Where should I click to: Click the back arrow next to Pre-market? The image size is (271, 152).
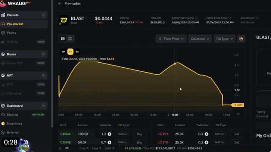click(x=60, y=3)
